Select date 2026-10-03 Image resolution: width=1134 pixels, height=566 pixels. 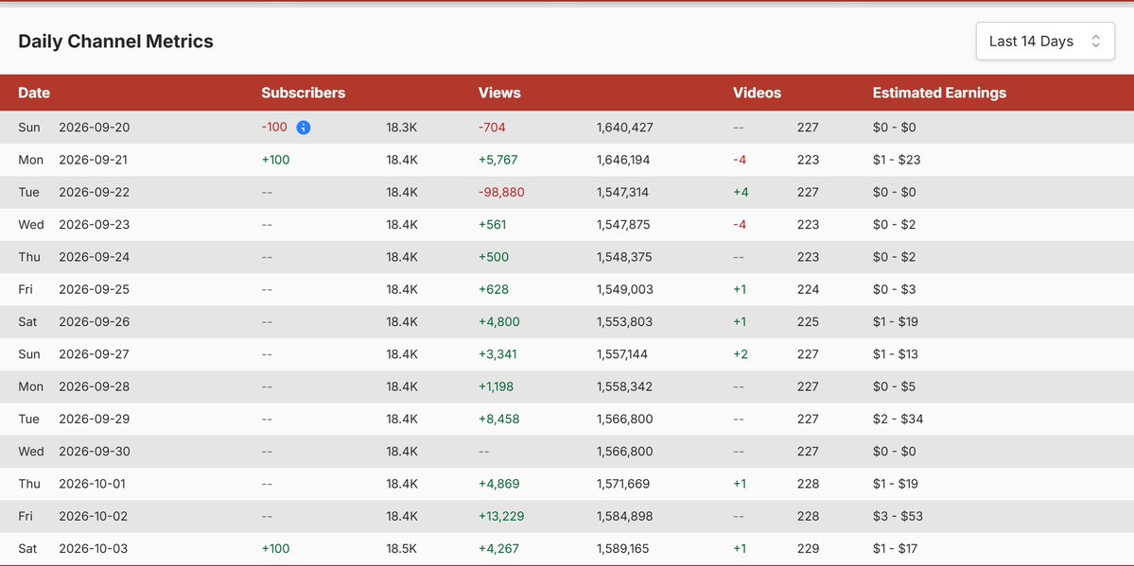[94, 549]
